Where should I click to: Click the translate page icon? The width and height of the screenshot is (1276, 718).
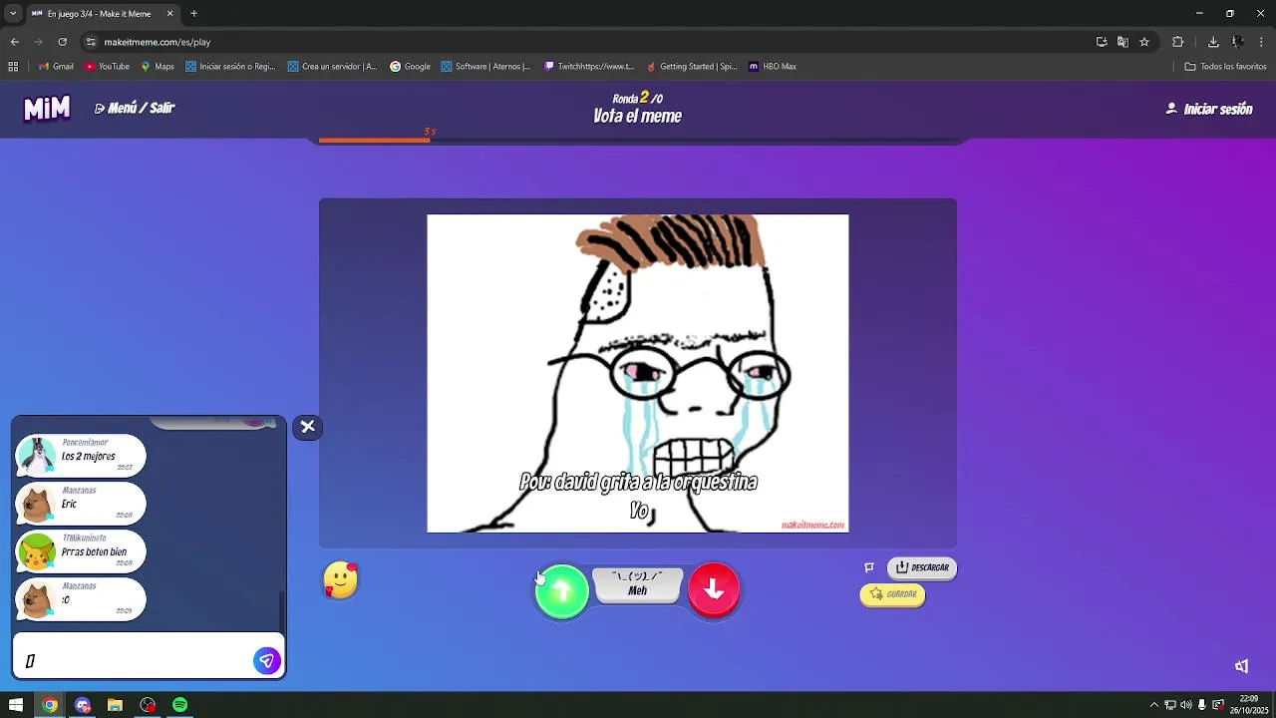click(x=1122, y=42)
